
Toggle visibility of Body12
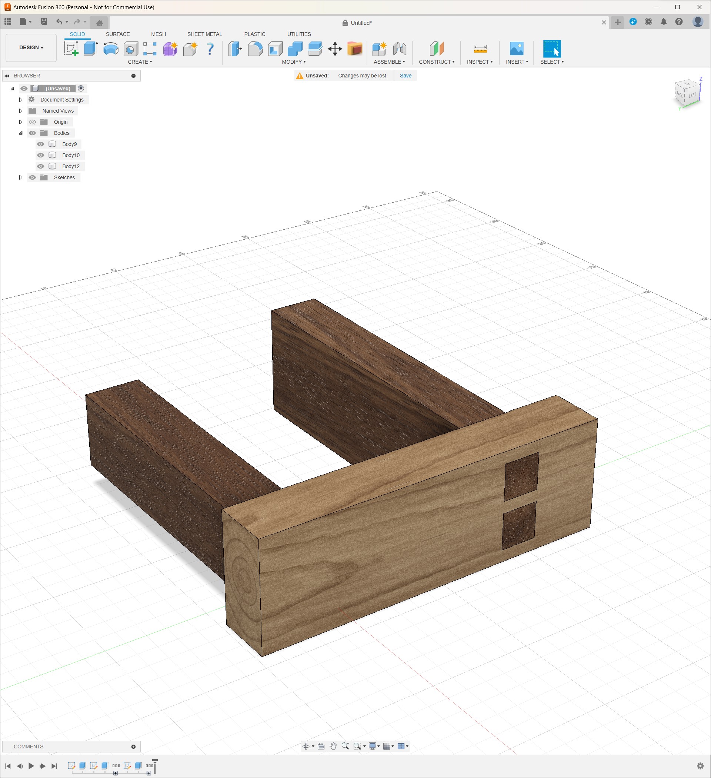(x=41, y=166)
